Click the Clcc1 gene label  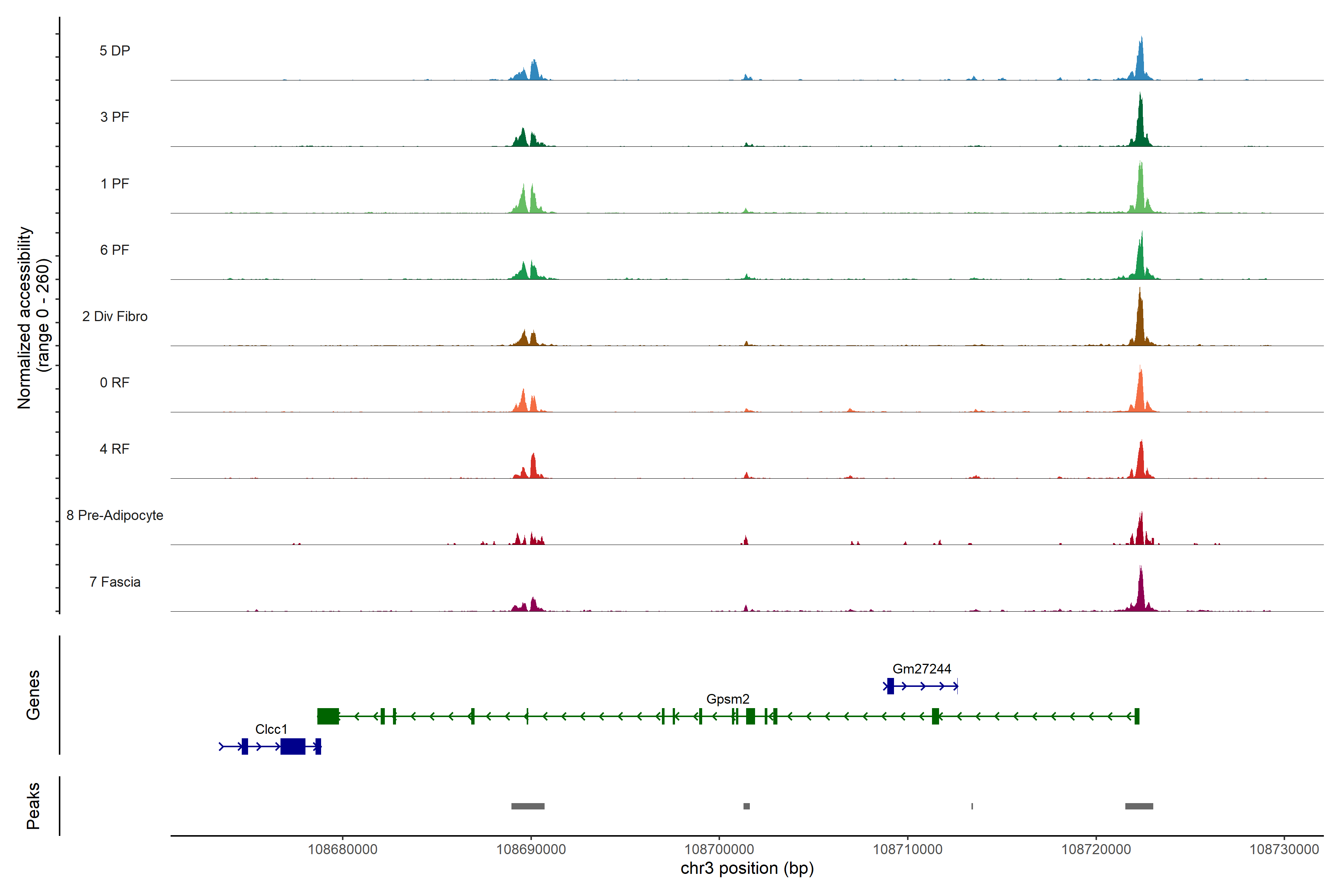pyautogui.click(x=271, y=729)
